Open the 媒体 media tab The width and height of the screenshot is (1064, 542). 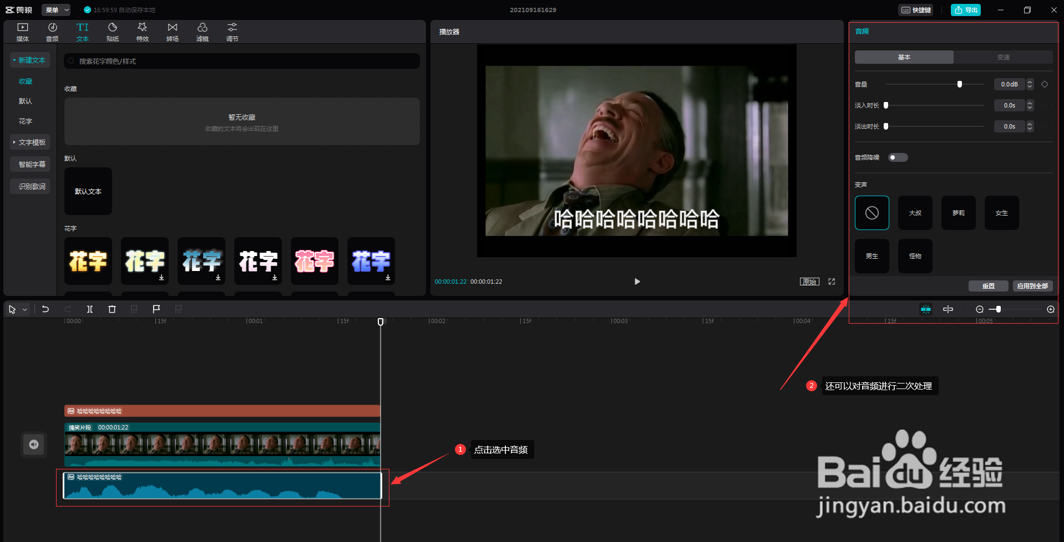pyautogui.click(x=23, y=32)
